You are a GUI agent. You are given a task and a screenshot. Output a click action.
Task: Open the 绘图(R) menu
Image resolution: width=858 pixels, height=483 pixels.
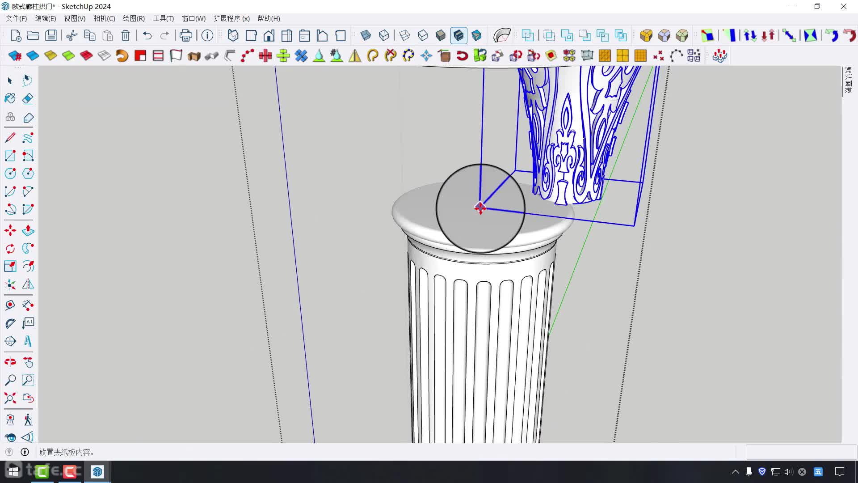[x=134, y=18]
